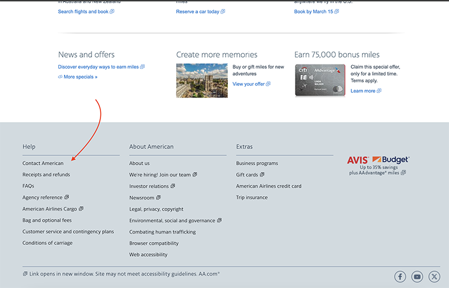The height and width of the screenshot is (288, 449).
Task: Open the X social icon
Action: (434, 277)
